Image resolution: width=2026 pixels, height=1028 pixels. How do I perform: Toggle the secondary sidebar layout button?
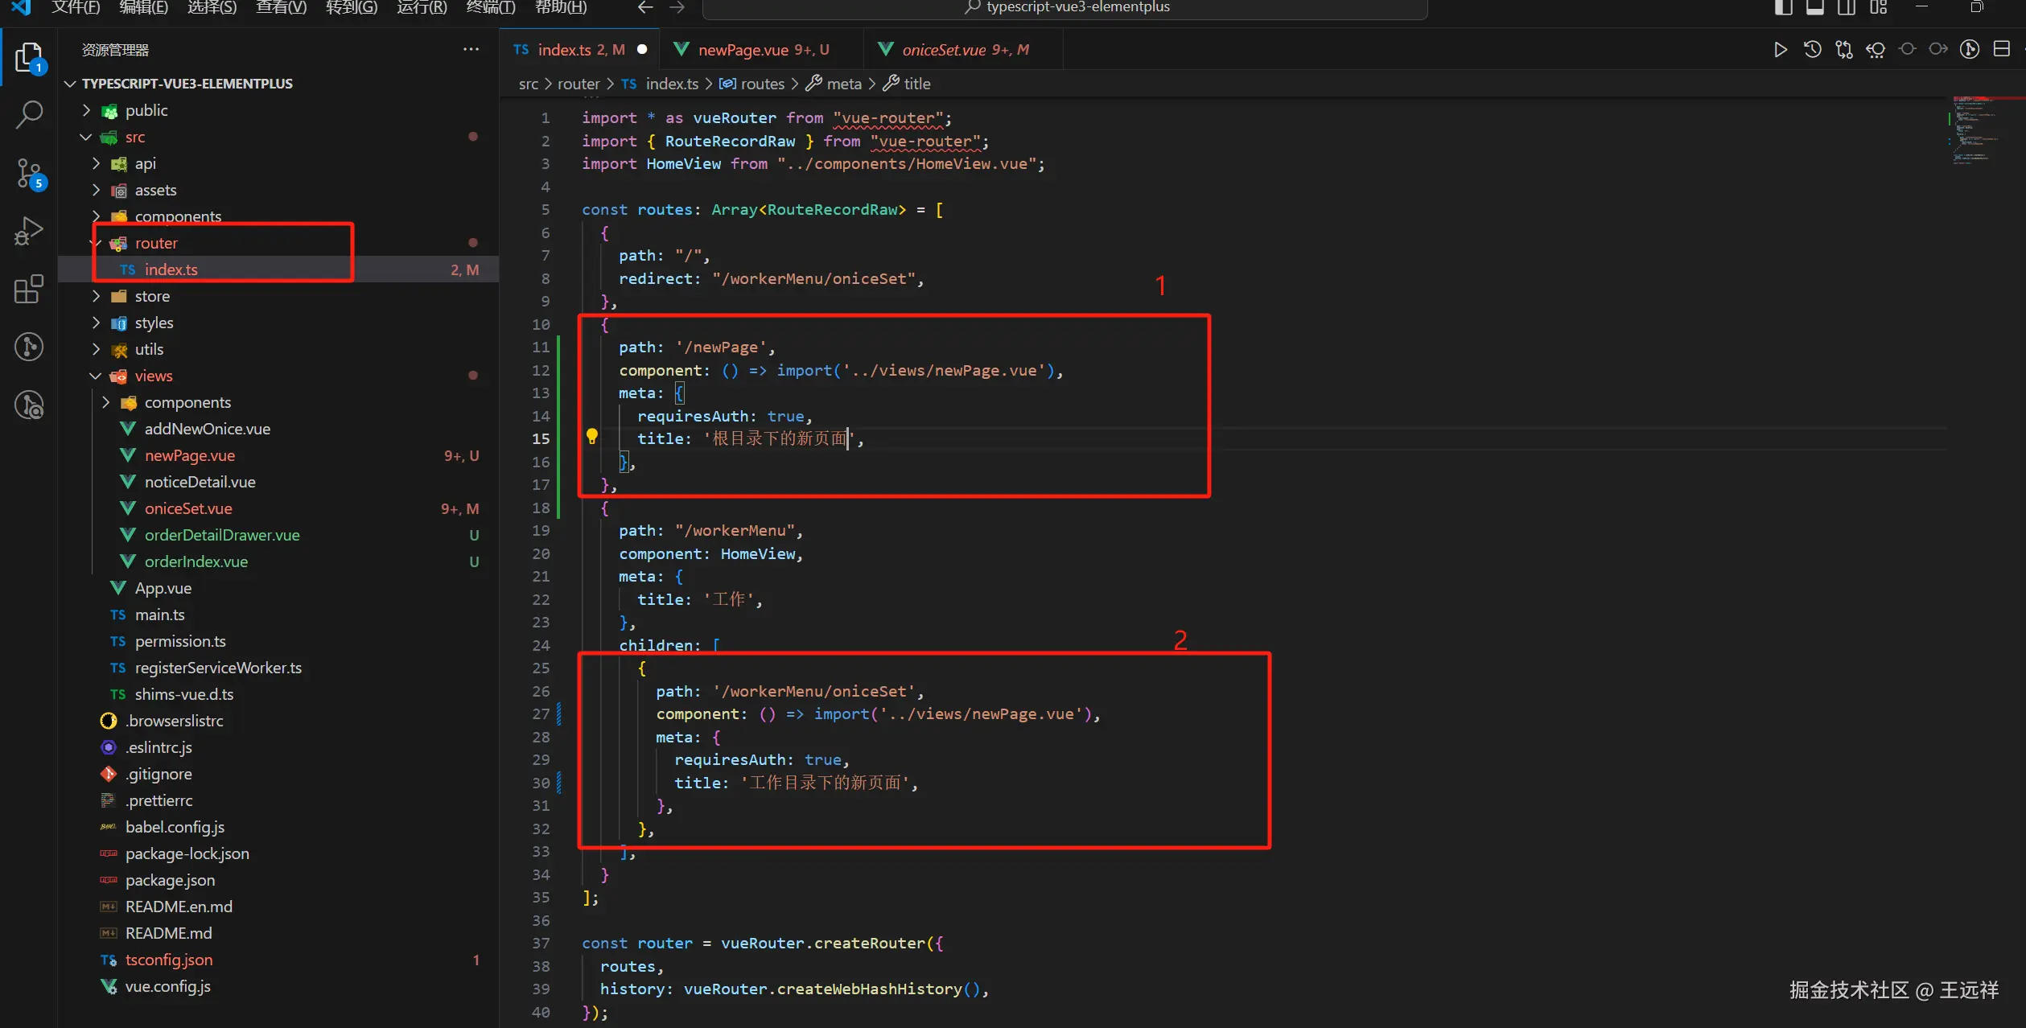[1847, 7]
